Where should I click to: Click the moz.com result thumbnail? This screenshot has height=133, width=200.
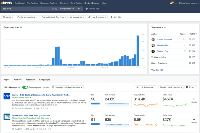click(x=7, y=117)
